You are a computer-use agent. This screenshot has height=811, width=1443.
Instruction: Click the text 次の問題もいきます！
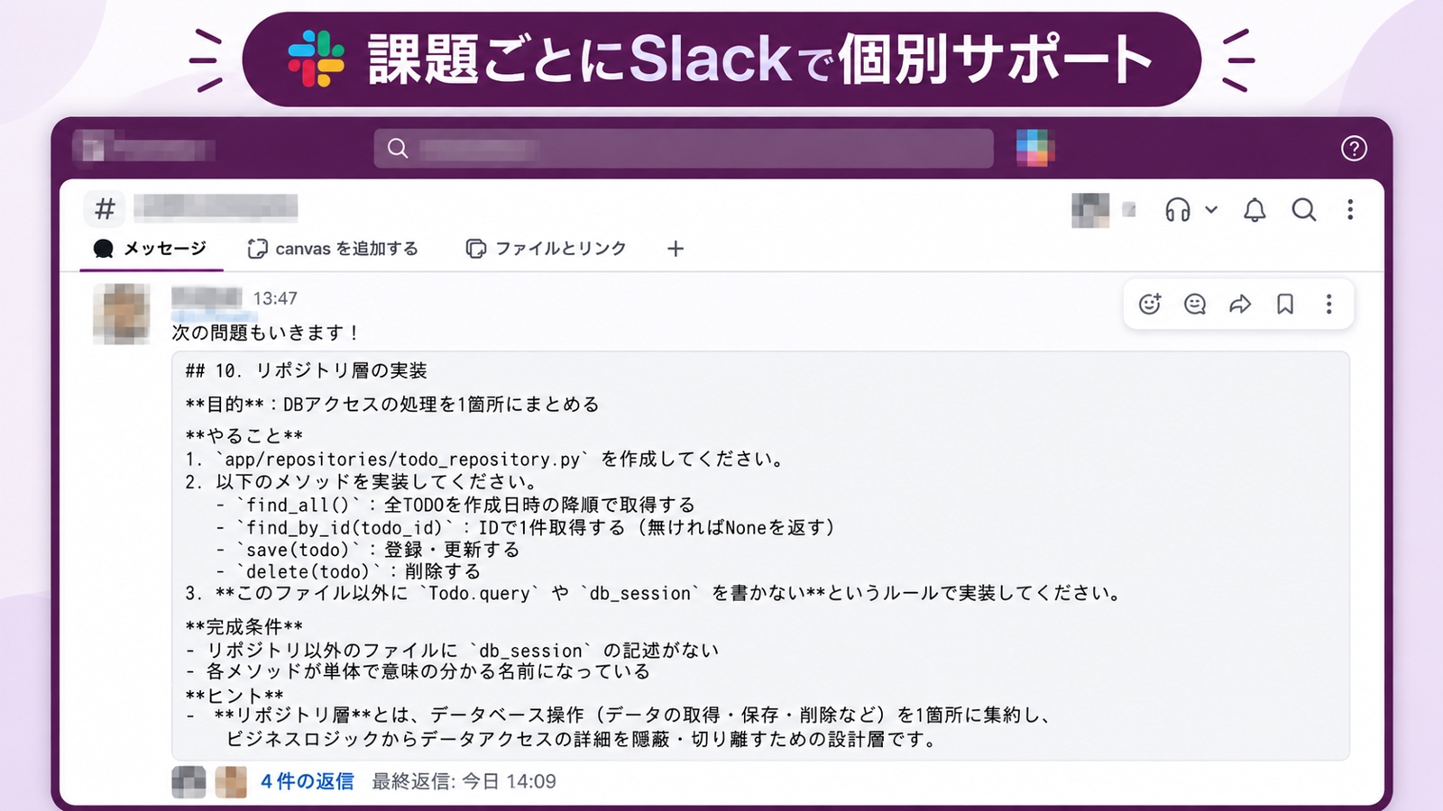tap(268, 333)
